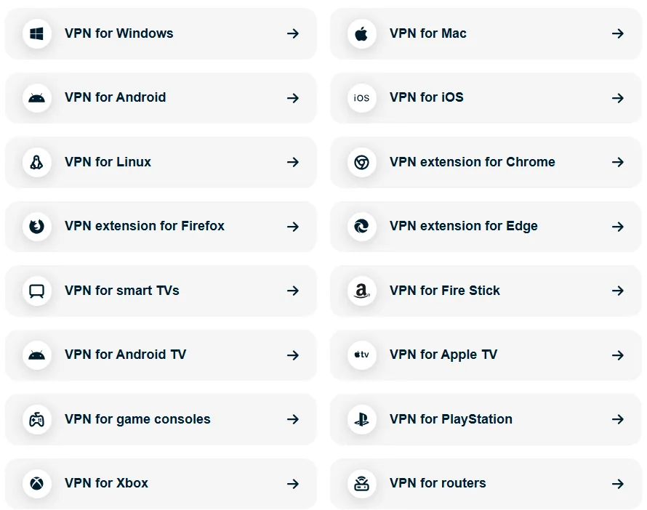Click the Edge browser icon
This screenshot has width=647, height=510.
pyautogui.click(x=361, y=227)
